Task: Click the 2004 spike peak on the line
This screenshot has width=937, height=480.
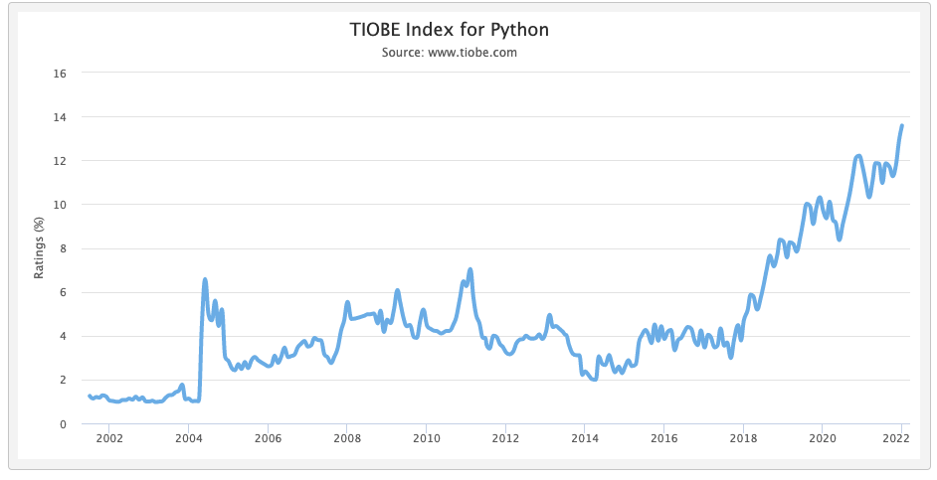Action: tap(205, 279)
